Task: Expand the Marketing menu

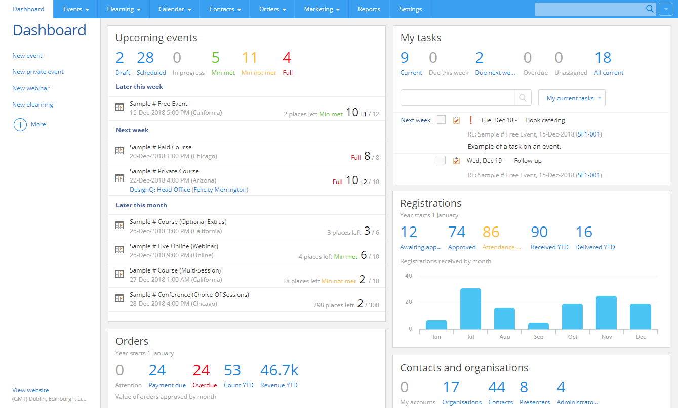Action: [x=322, y=9]
